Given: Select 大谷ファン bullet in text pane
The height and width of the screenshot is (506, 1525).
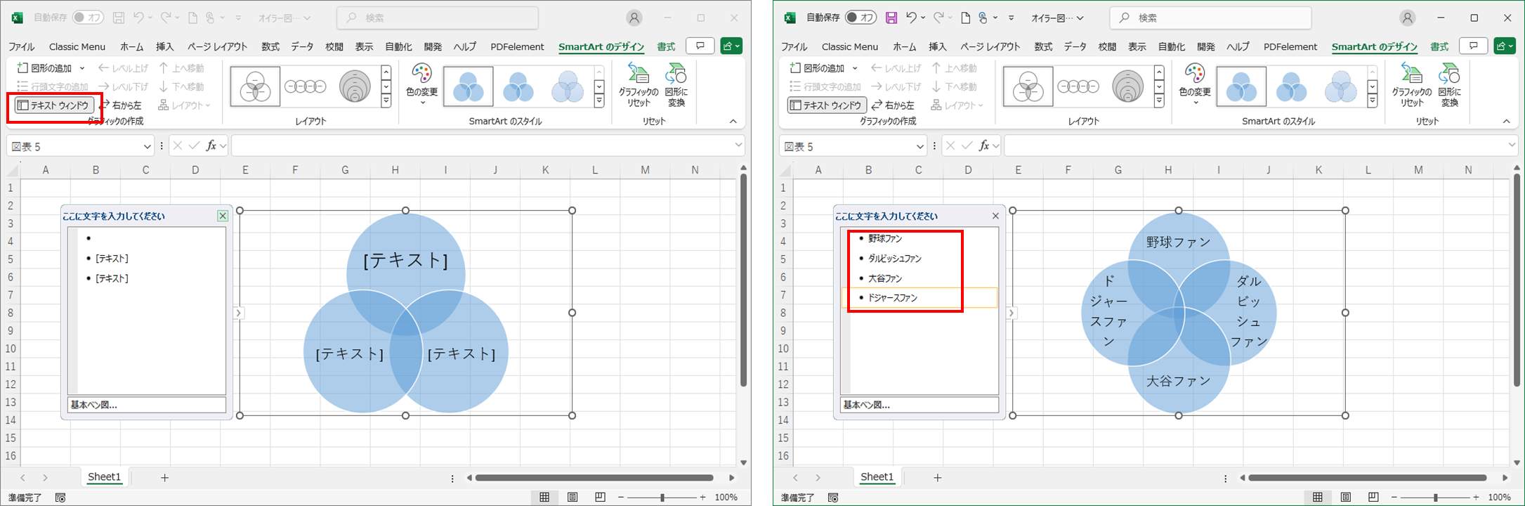Looking at the screenshot, I should point(885,278).
